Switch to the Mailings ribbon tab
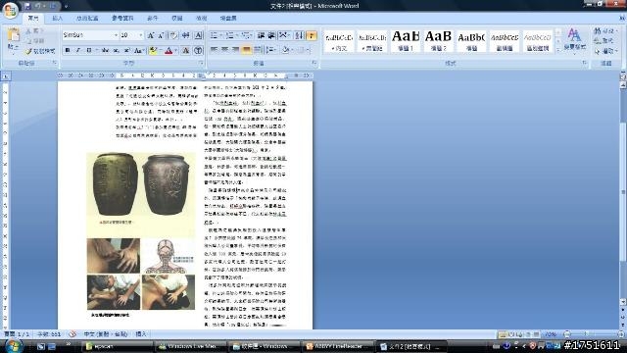The width and height of the screenshot is (627, 353). (153, 19)
